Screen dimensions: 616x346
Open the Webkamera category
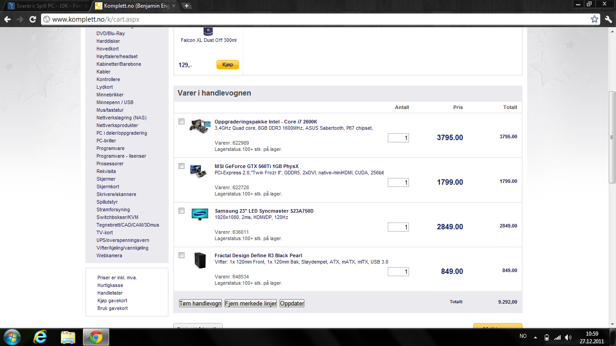[x=109, y=255]
